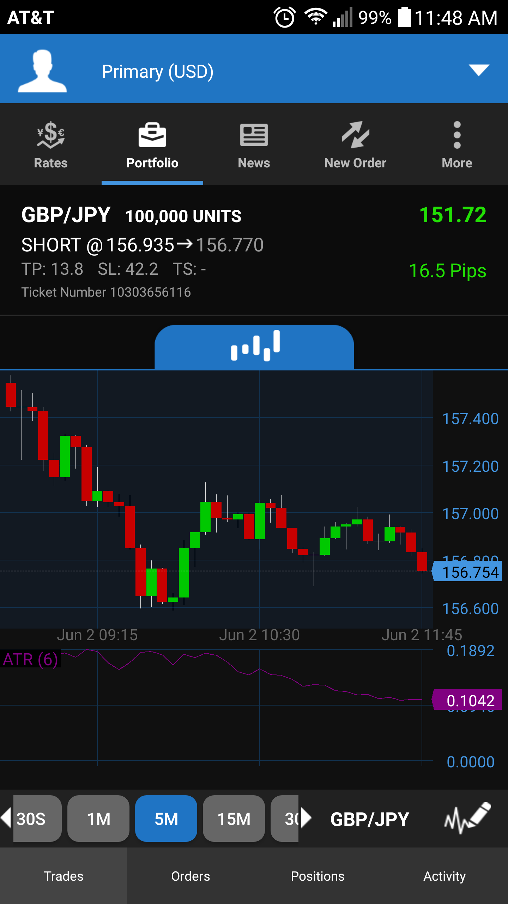
Task: Tap the 0.1042 ATR value marker
Action: point(467,700)
